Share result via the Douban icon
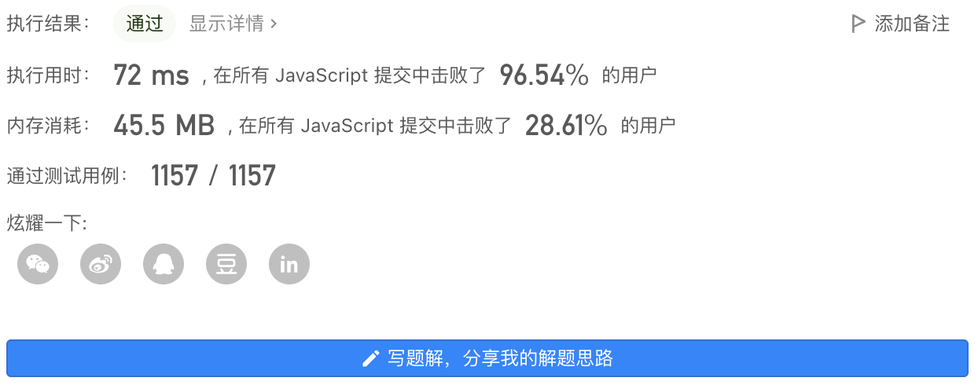The image size is (978, 385). tap(226, 264)
